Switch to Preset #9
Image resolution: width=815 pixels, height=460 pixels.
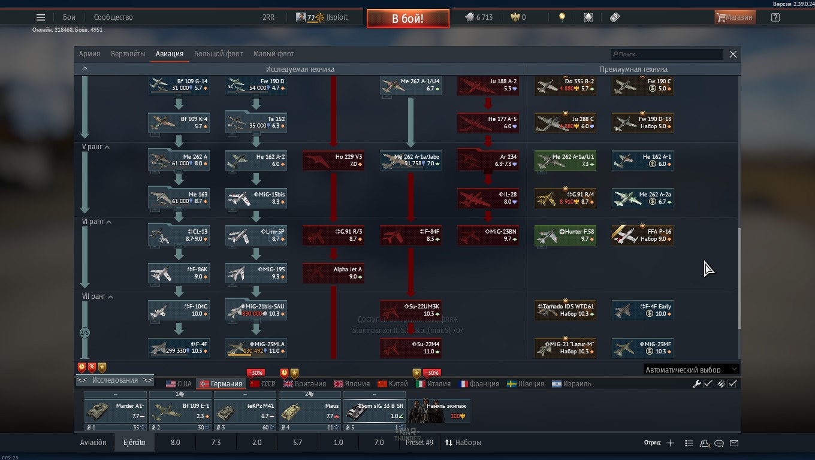[419, 443]
